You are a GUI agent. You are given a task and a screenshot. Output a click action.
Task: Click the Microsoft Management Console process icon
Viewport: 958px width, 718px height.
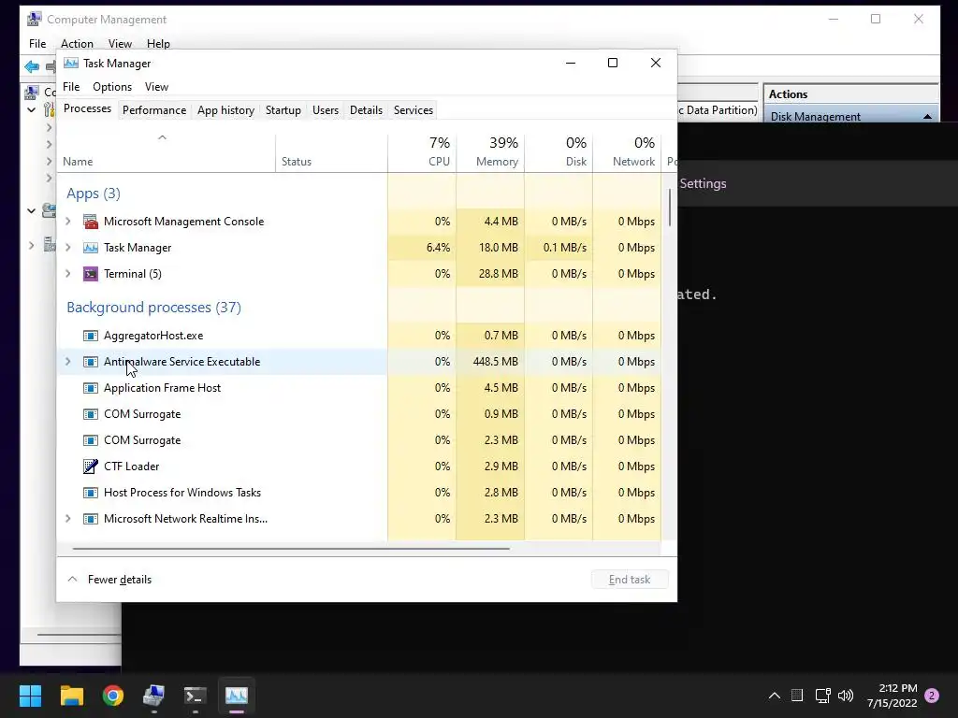coord(91,222)
